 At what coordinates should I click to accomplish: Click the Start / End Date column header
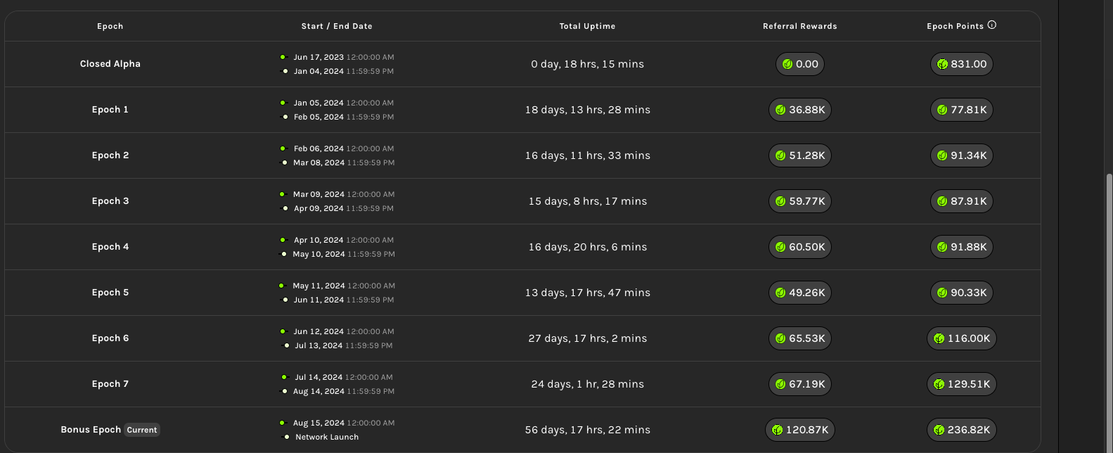pyautogui.click(x=337, y=26)
